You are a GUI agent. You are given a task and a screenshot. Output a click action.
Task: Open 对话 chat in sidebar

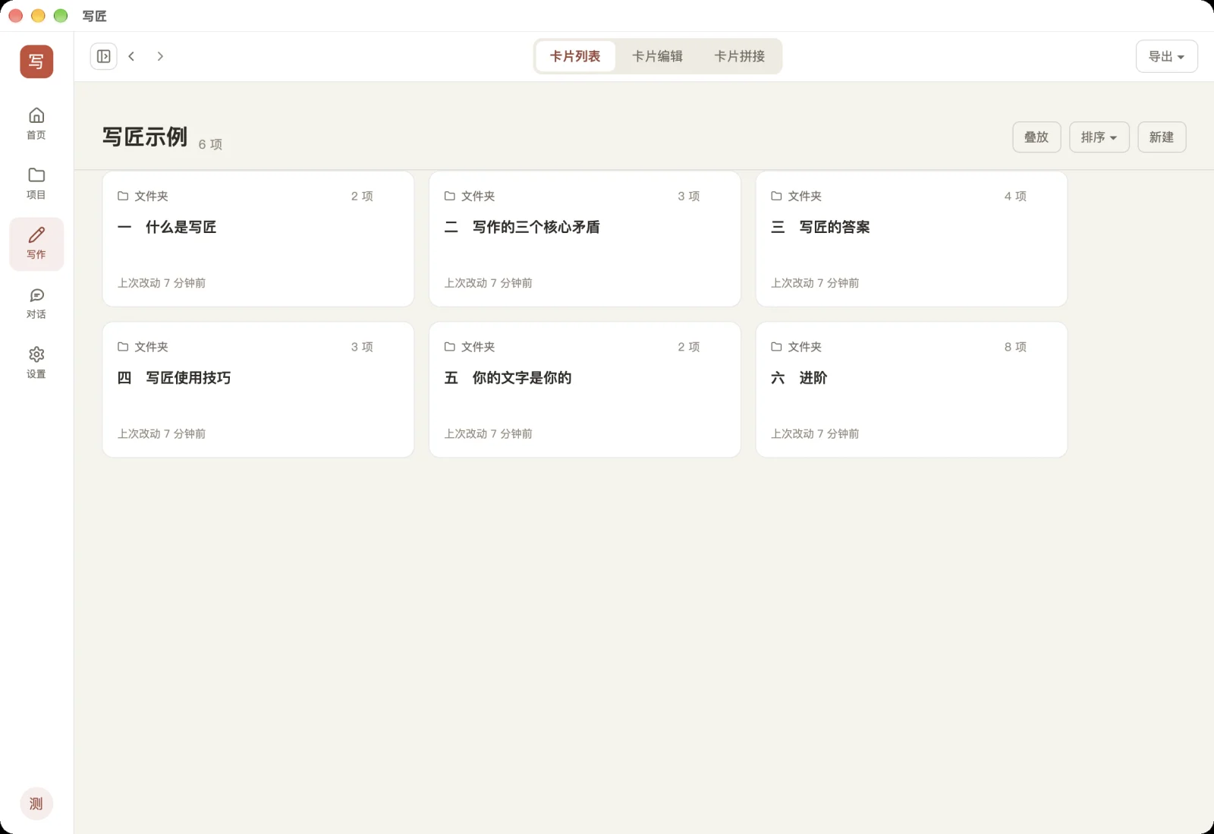point(36,304)
